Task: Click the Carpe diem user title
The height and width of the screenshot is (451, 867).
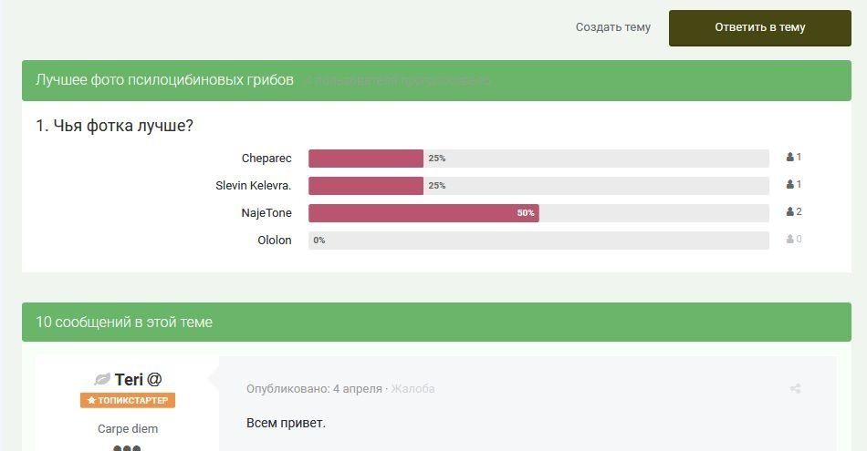Action: 128,429
